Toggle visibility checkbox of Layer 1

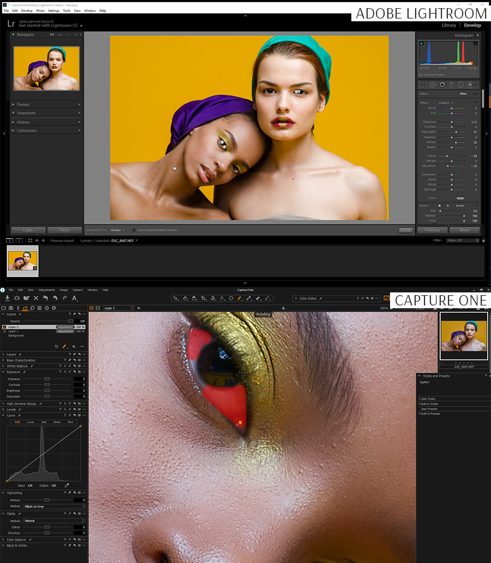pos(5,331)
